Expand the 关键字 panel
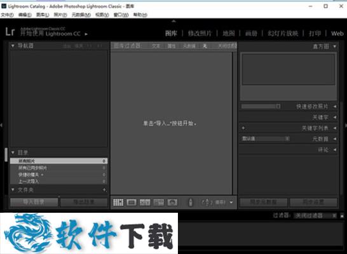Viewport: 347px width, 254px height. [x=335, y=117]
